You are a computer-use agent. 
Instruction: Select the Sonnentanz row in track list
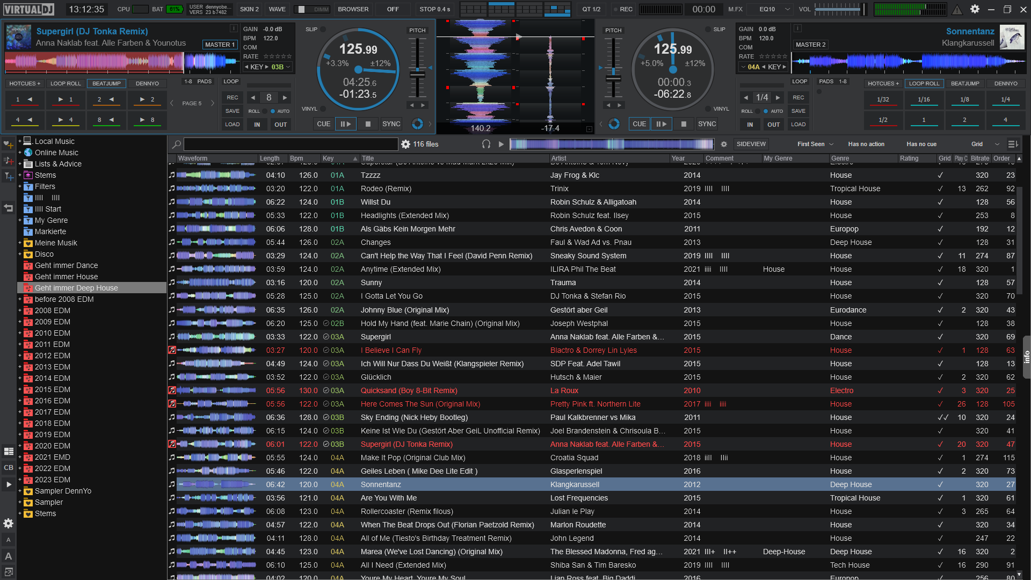pyautogui.click(x=381, y=484)
